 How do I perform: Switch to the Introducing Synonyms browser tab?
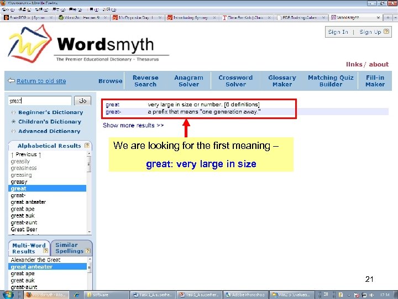pyautogui.click(x=192, y=18)
